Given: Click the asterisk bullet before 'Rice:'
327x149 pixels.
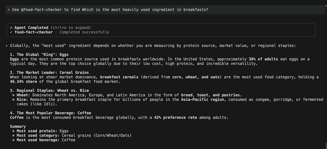Looking at the screenshot, I should point(13,100).
